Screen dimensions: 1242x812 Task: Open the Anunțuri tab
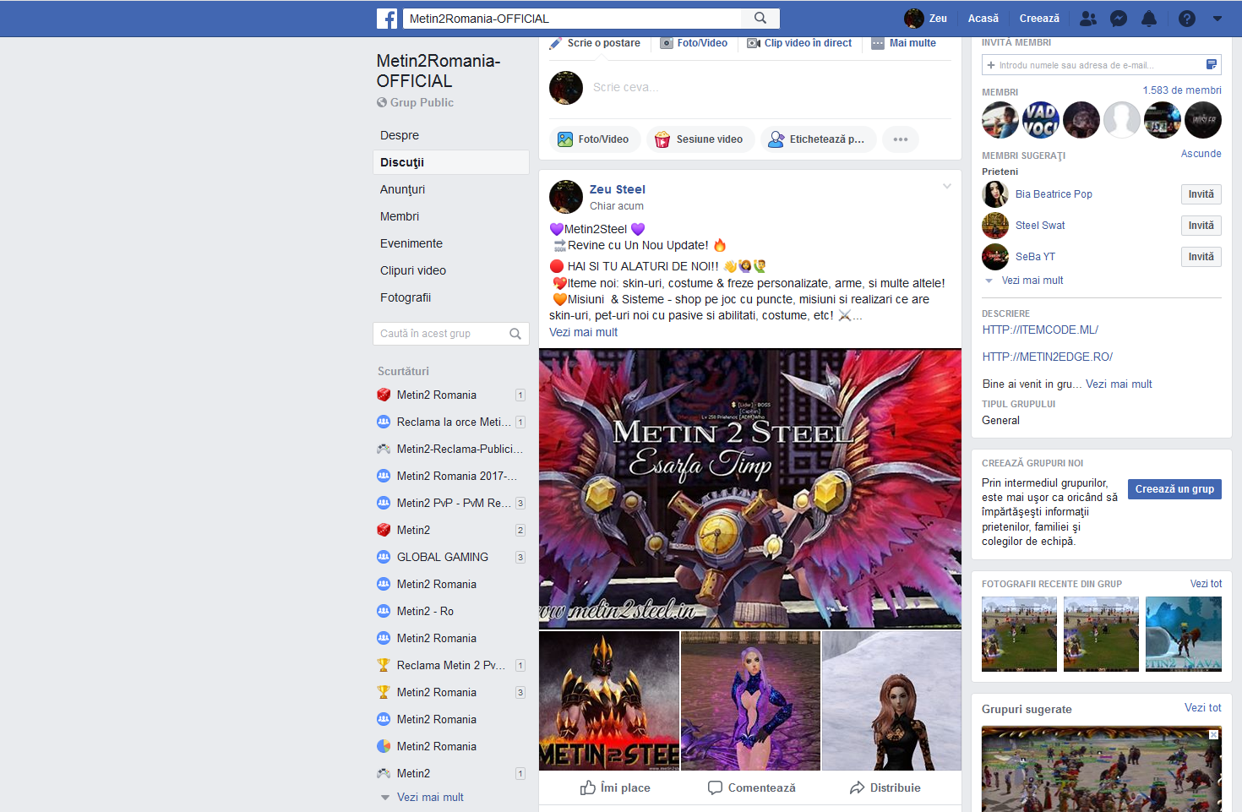click(402, 189)
